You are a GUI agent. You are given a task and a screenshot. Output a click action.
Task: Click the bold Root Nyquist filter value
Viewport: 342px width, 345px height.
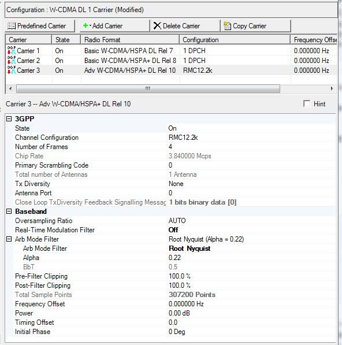tap(189, 248)
